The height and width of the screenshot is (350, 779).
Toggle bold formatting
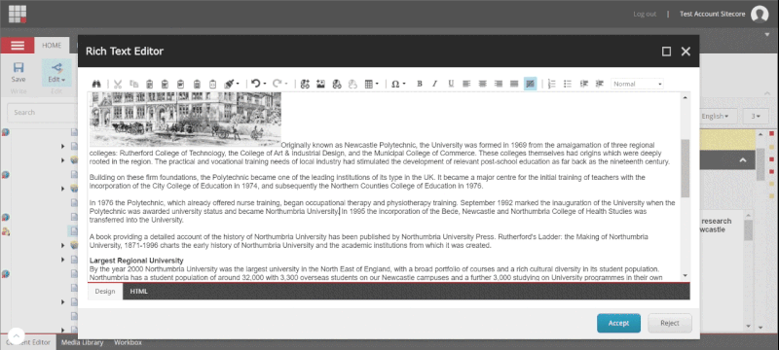click(x=420, y=85)
